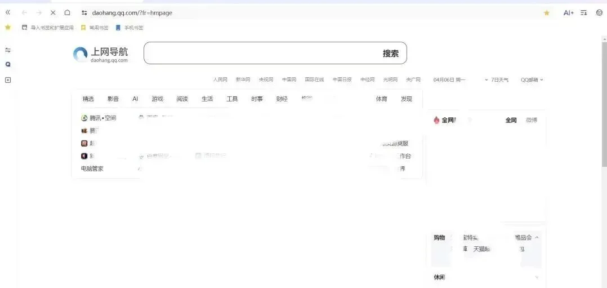View site info icon beside the URL
This screenshot has height=288, width=607.
[84, 12]
